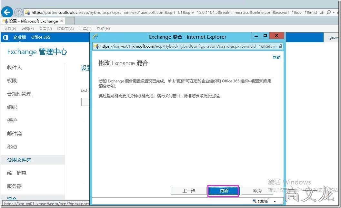341x208 pixels.
Task: Click the 企业版 header link
Action: 20,37
